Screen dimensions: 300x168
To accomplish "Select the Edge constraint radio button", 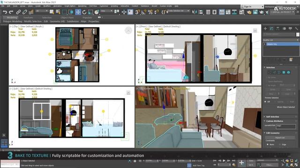I will 280,145.
